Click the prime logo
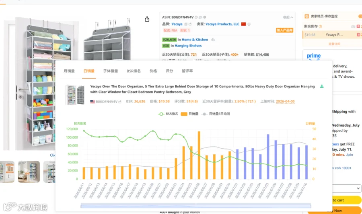 tap(313, 57)
